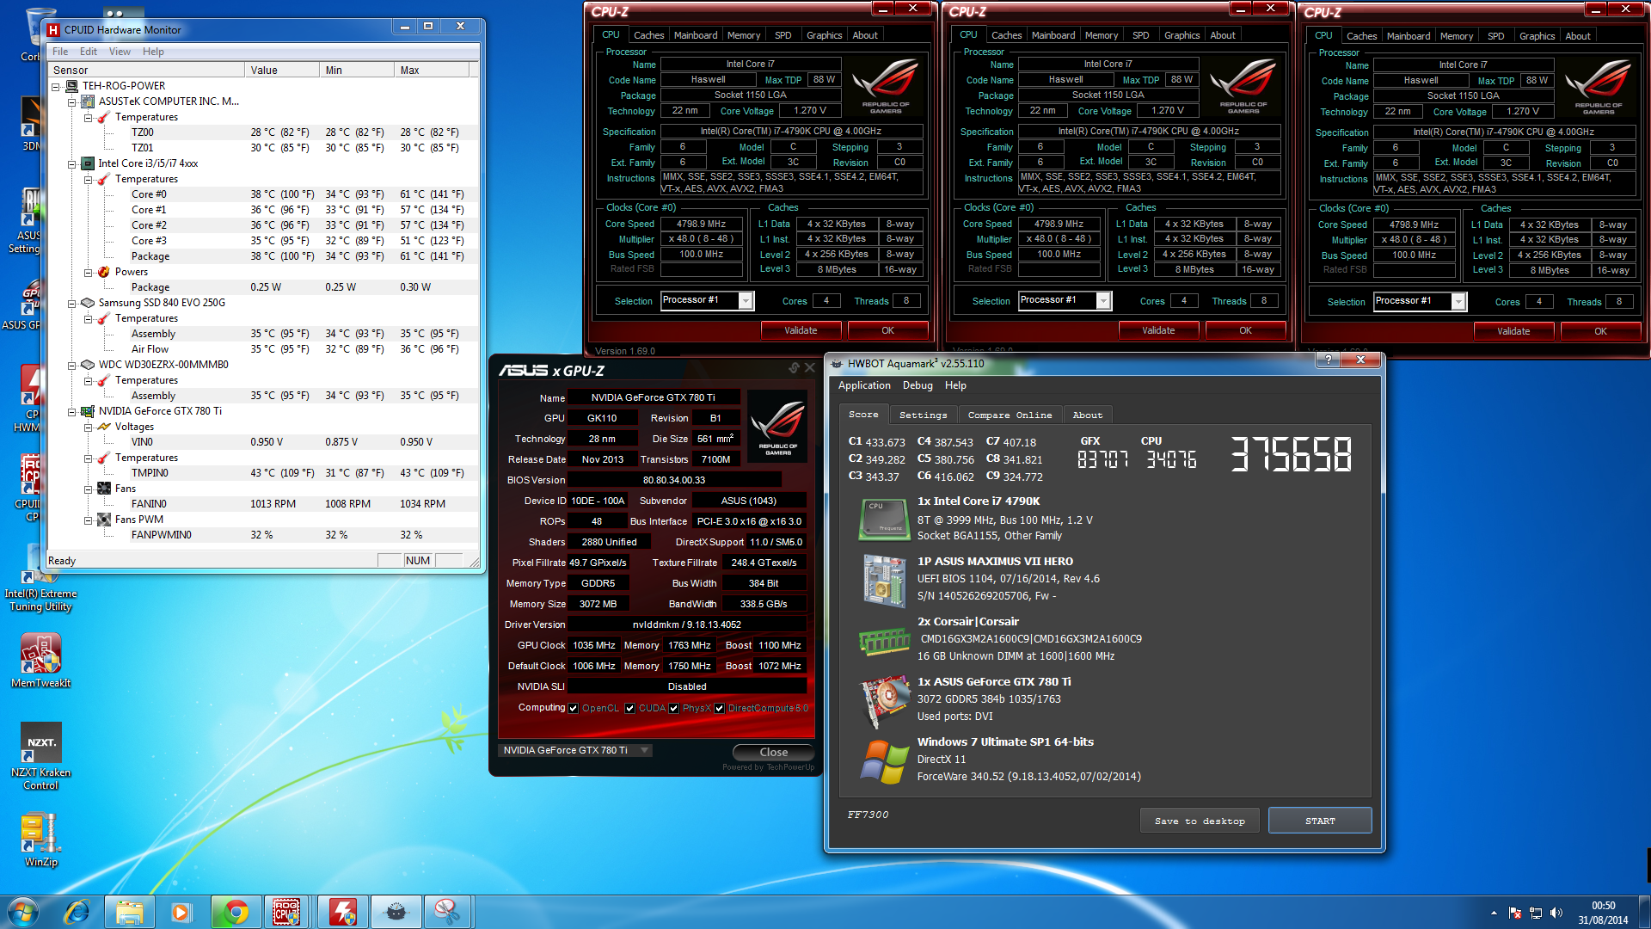
Task: Click ROG logo in GPU-Z window
Action: pyautogui.click(x=777, y=425)
